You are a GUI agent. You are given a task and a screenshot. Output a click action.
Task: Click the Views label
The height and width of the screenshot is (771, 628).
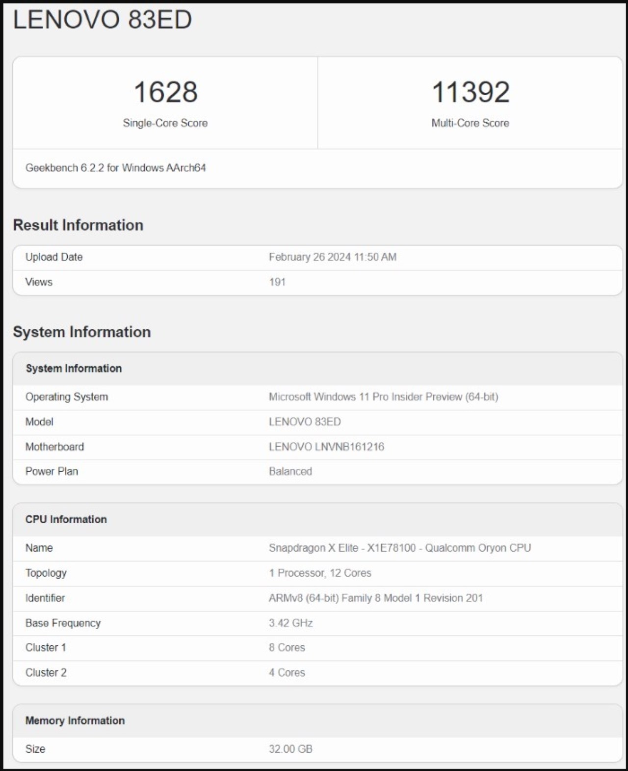[39, 282]
